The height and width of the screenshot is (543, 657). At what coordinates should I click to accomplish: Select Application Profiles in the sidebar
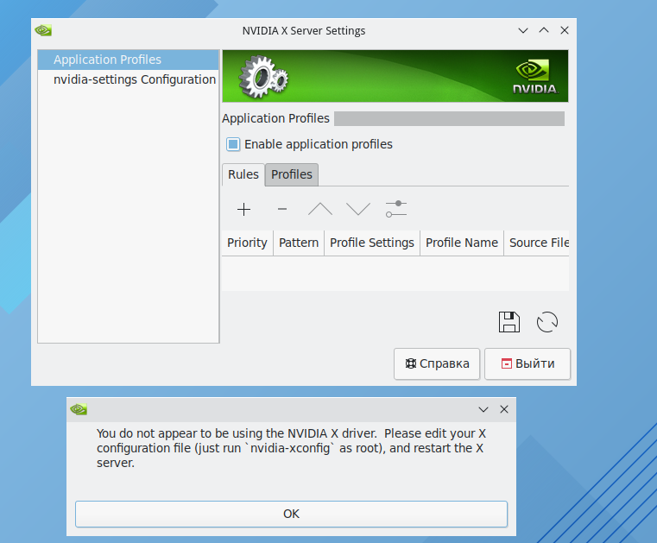tap(129, 60)
